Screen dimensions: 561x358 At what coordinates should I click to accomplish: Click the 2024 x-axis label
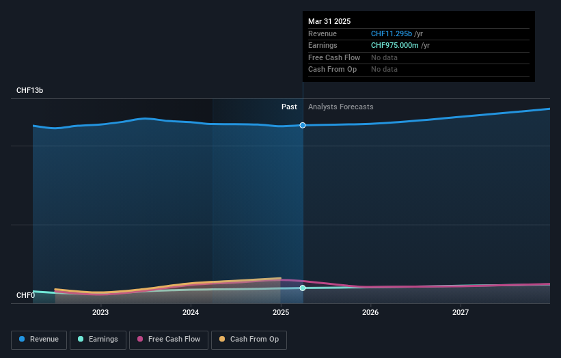tap(191, 313)
